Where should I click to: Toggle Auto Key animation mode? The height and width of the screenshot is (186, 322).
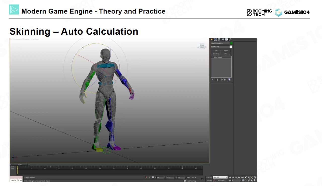coord(209,177)
